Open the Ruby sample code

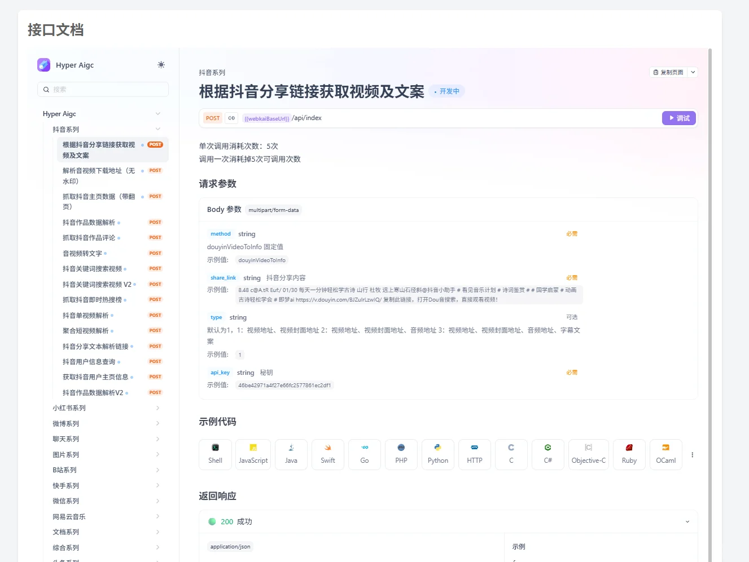[629, 454]
